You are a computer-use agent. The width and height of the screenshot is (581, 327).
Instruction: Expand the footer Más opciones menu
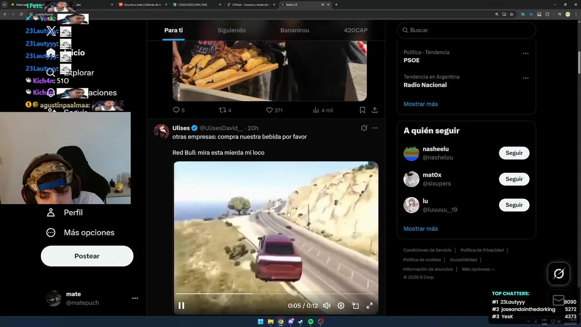point(478,269)
